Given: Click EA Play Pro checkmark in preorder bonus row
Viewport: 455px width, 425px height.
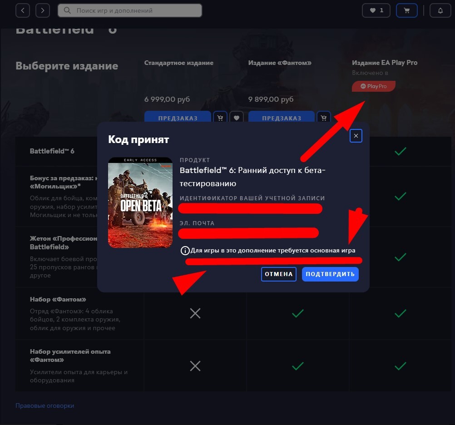Looking at the screenshot, I should click(x=400, y=197).
